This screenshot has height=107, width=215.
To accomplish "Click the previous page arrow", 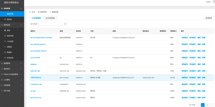I will [198, 105].
